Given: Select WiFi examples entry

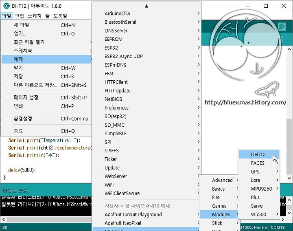Looking at the screenshot, I should (x=146, y=185).
